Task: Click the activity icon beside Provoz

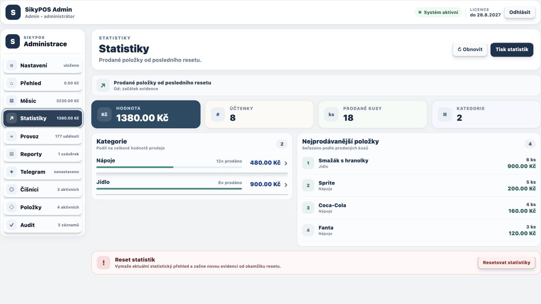Action: 12,136
